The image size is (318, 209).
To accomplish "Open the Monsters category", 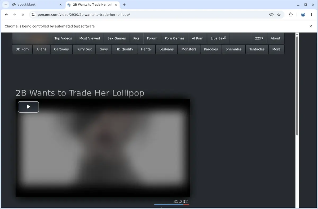I will (189, 49).
